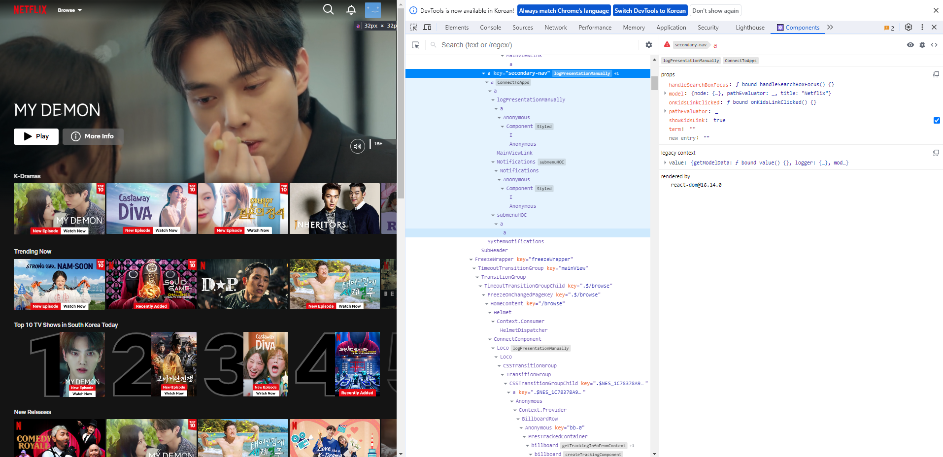Open the Application tab
Viewport: 943px width, 457px height.
pyautogui.click(x=671, y=28)
